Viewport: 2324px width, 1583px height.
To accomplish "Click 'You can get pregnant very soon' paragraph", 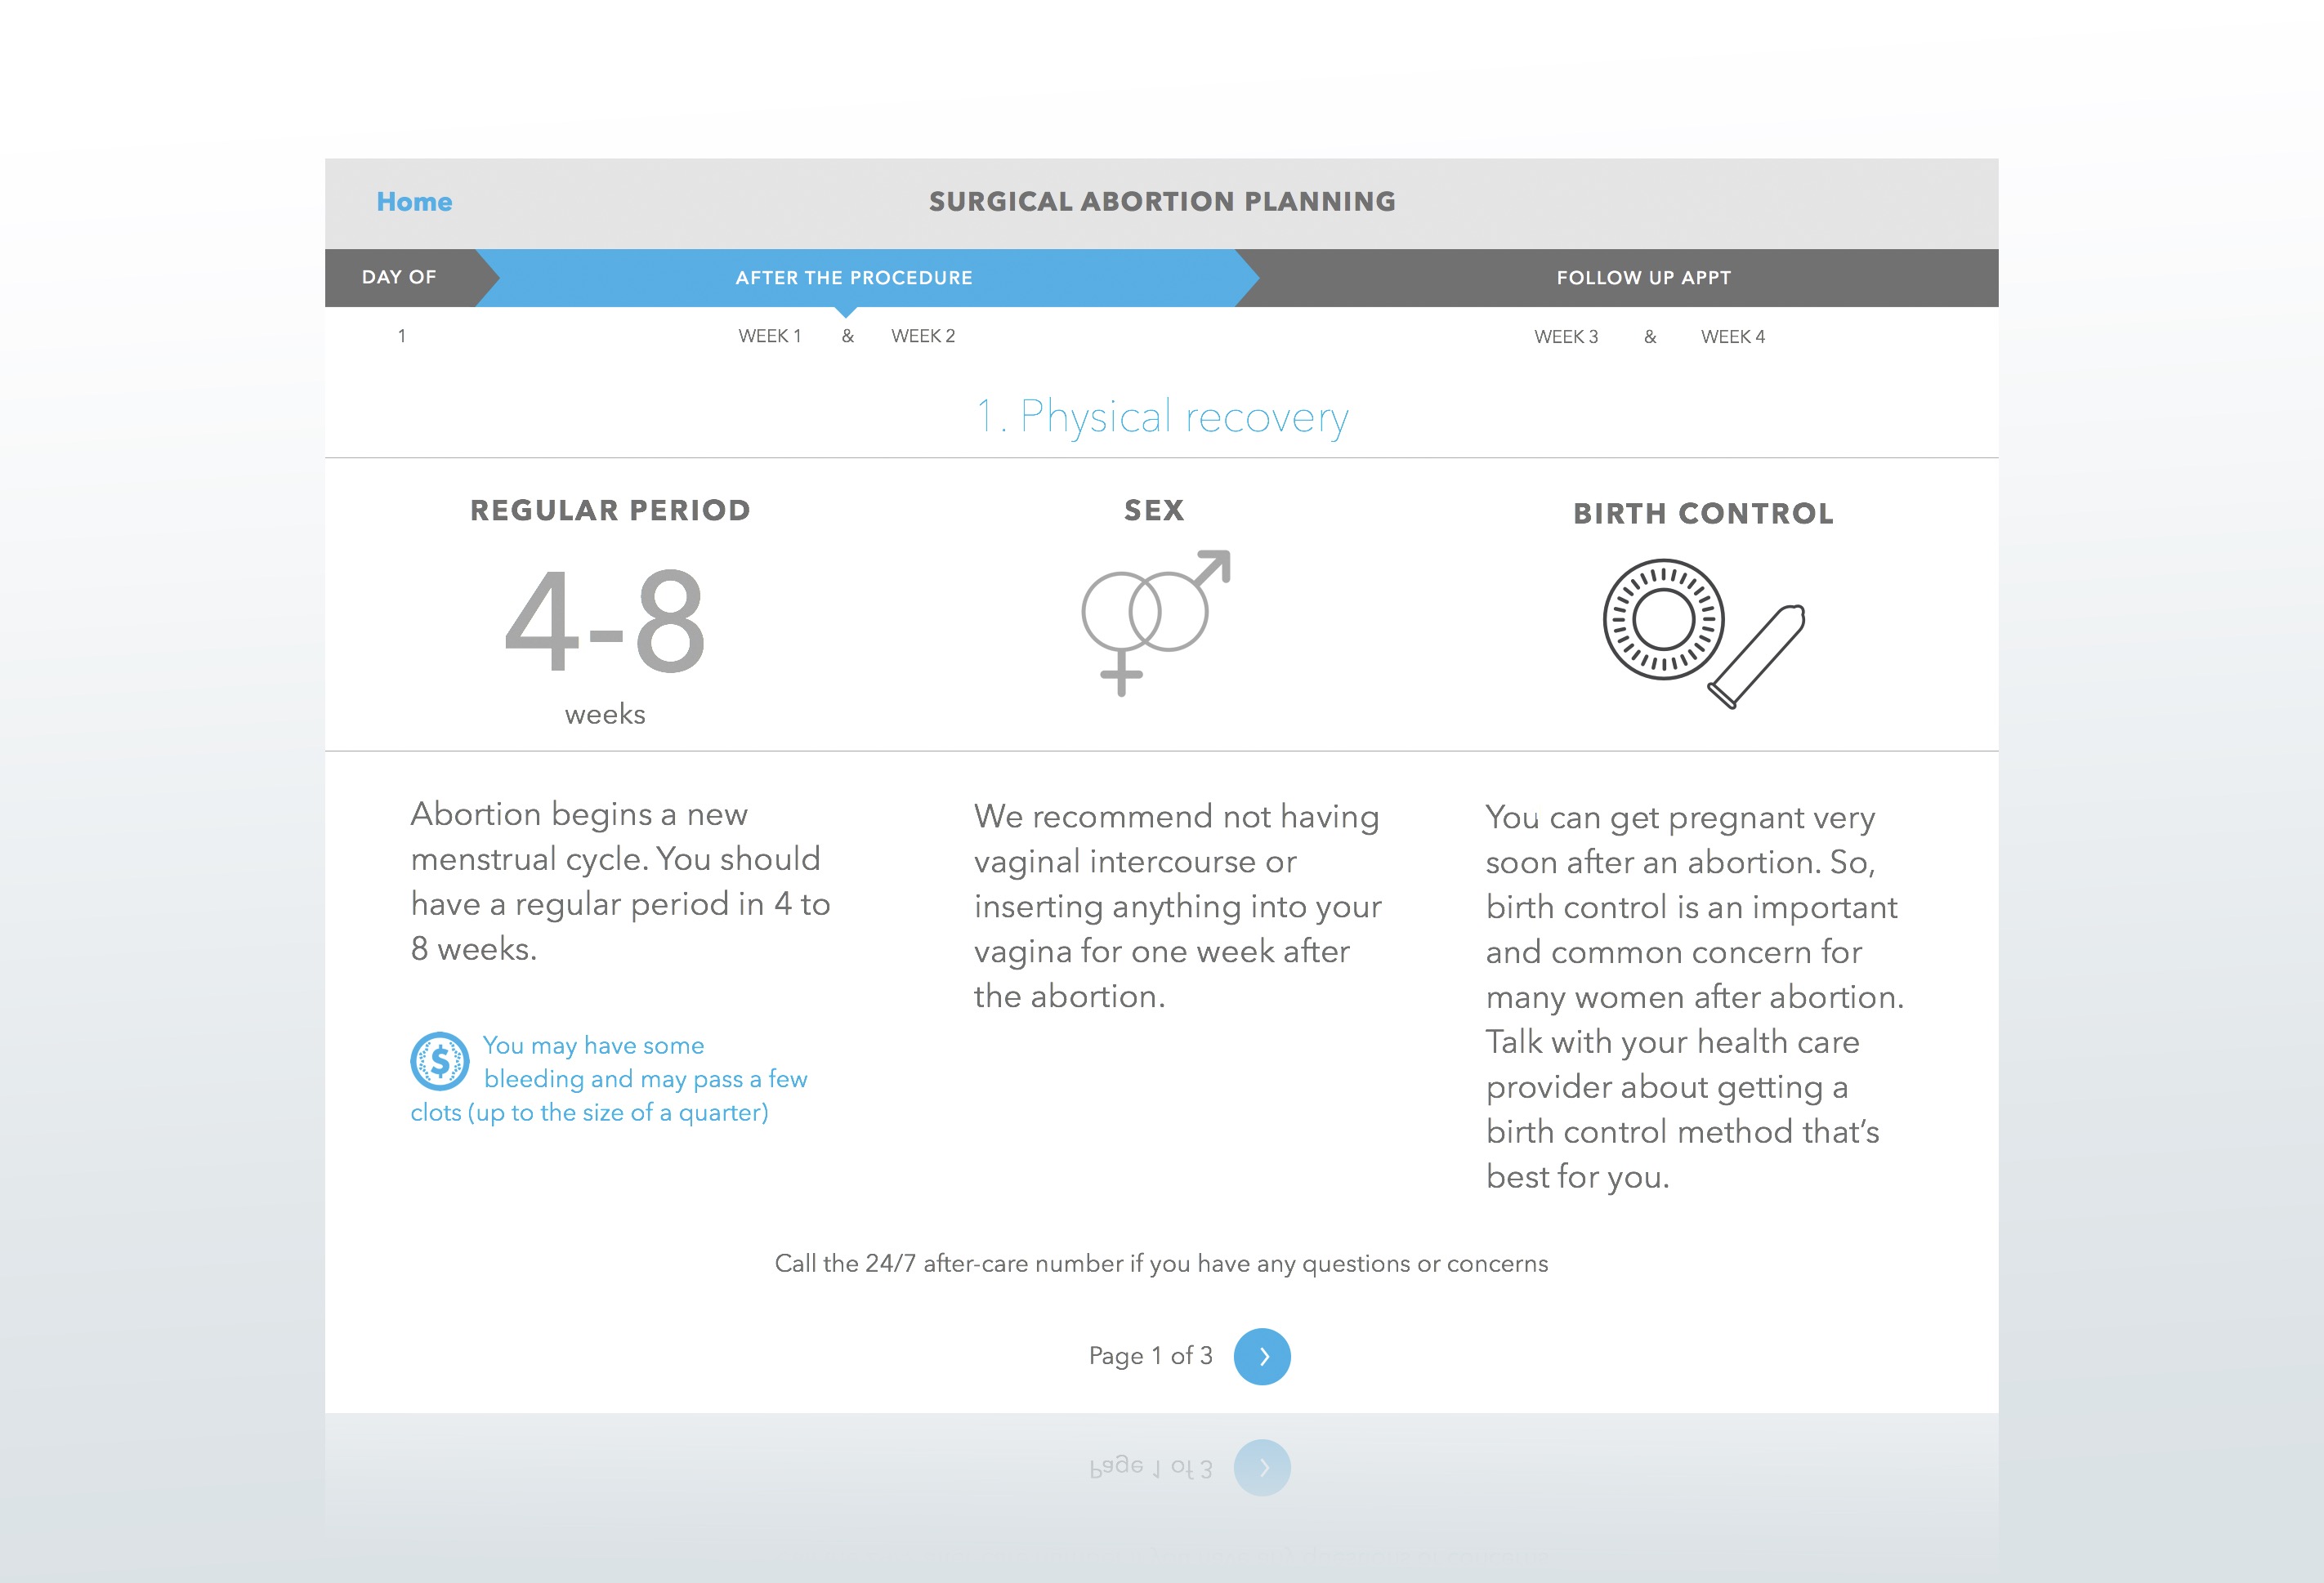I will pyautogui.click(x=1694, y=997).
